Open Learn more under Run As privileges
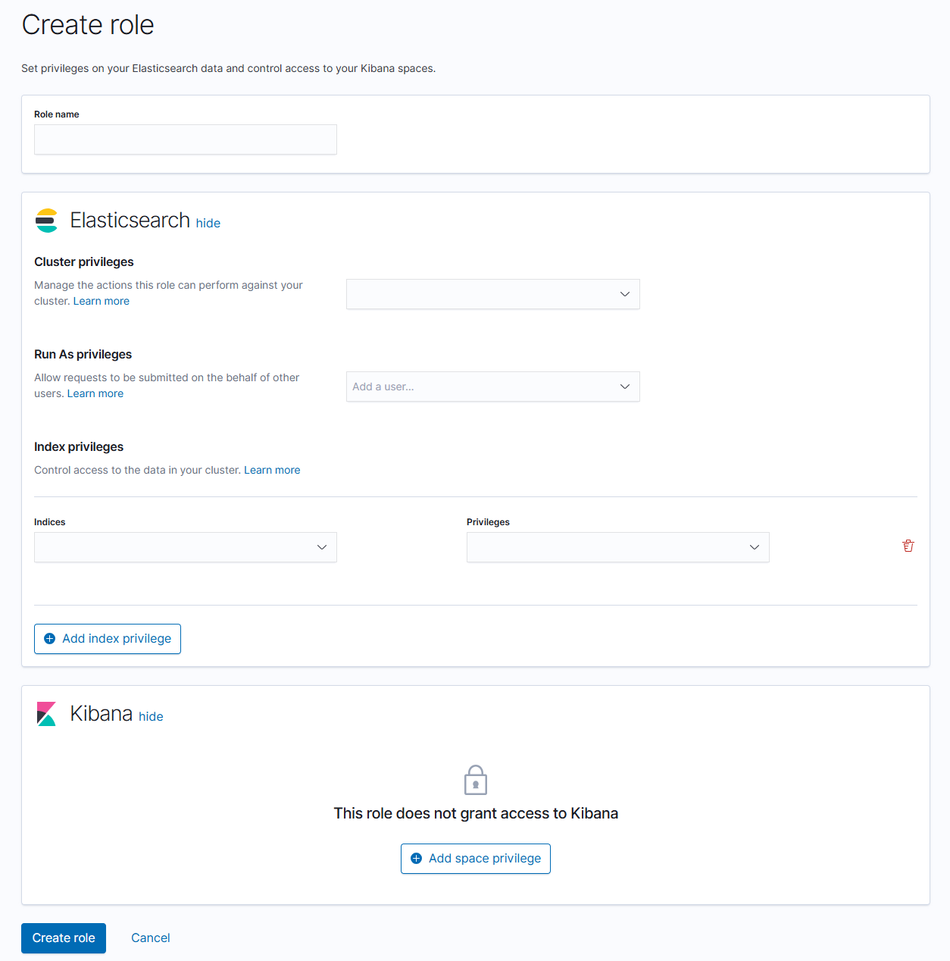This screenshot has width=950, height=961. (95, 393)
